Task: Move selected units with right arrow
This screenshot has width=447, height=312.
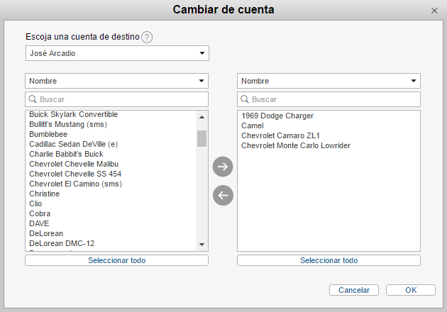Action: click(223, 167)
